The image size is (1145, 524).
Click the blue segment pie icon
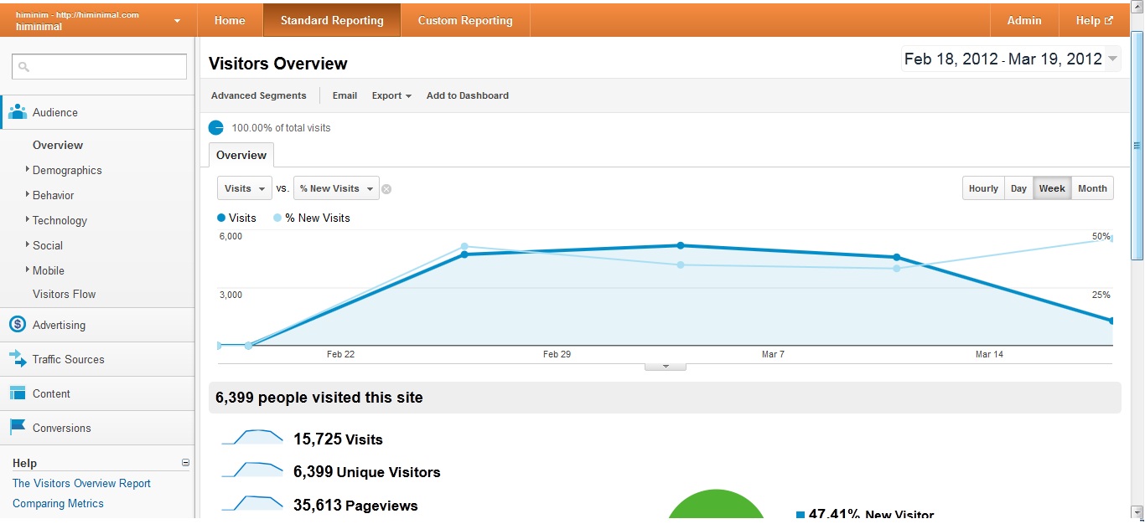pyautogui.click(x=216, y=128)
